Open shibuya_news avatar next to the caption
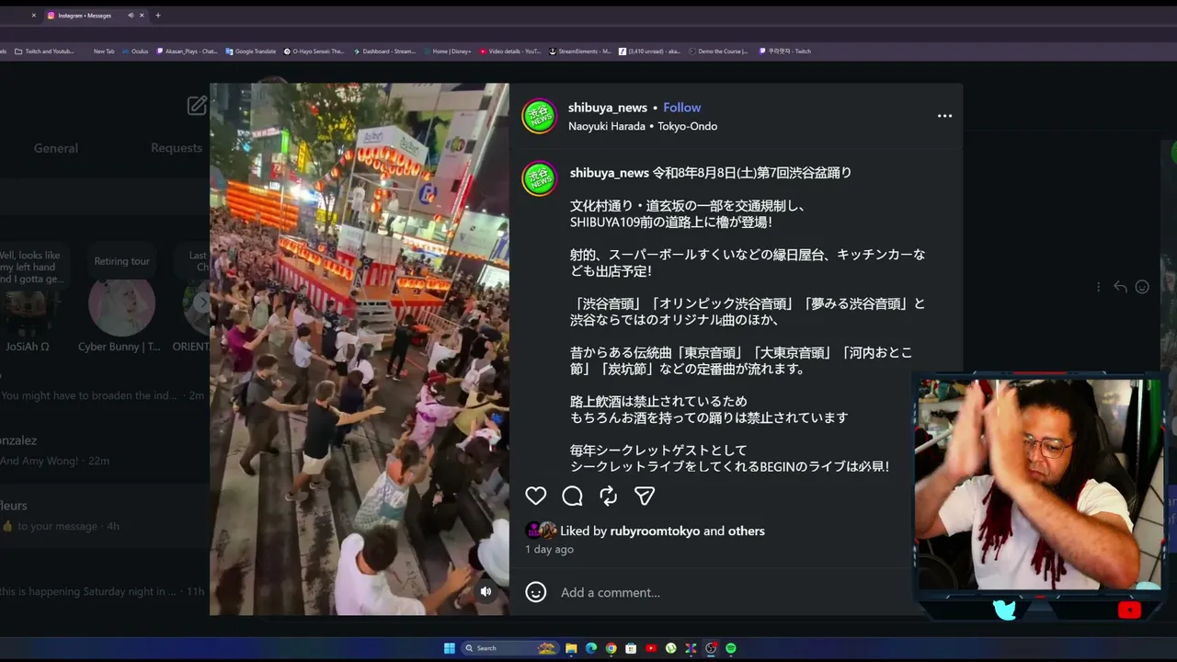Image resolution: width=1177 pixels, height=662 pixels. [540, 178]
